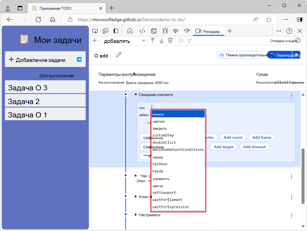Expand the Чан step
307x231 pixels.
pos(136,175)
